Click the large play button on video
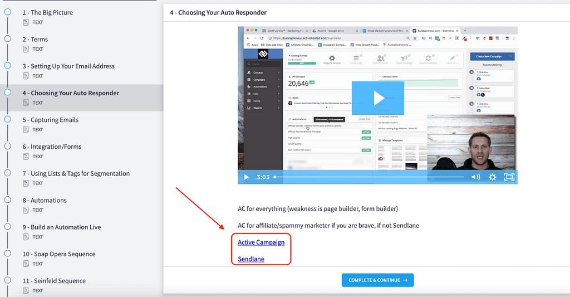 pyautogui.click(x=378, y=98)
